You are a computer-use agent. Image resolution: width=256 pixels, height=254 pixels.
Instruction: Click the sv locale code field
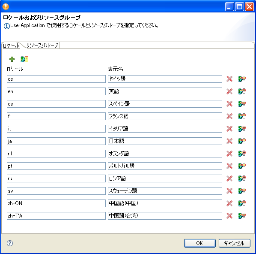click(56, 191)
